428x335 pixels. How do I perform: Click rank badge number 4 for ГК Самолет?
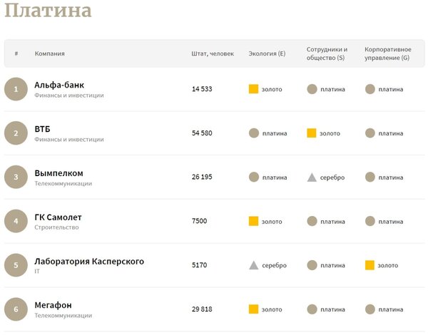(x=16, y=222)
